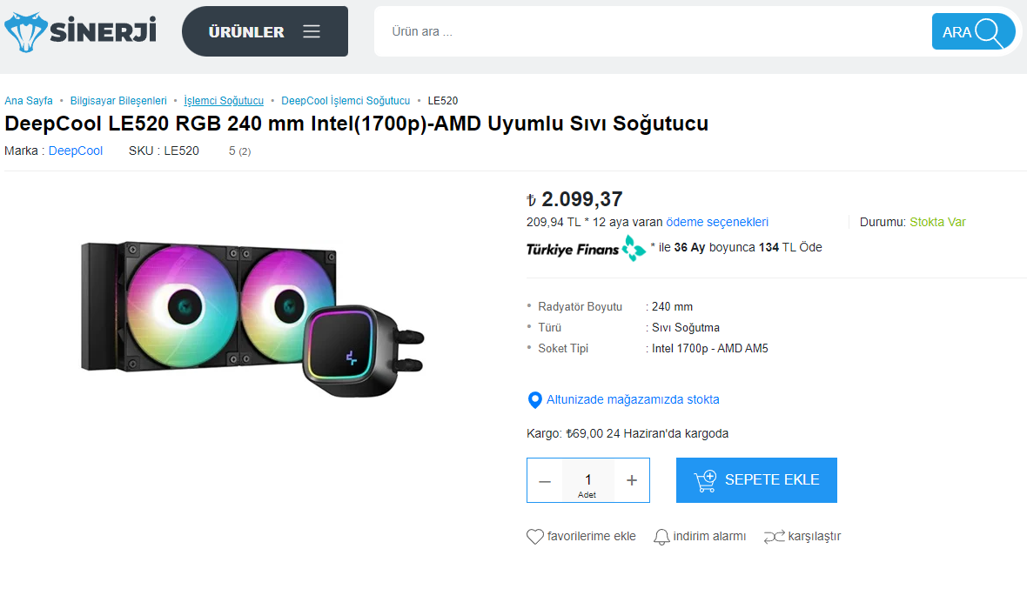Open DeepCool İşlemci Soğutucu breadcrumb
The width and height of the screenshot is (1027, 589).
[x=346, y=101]
